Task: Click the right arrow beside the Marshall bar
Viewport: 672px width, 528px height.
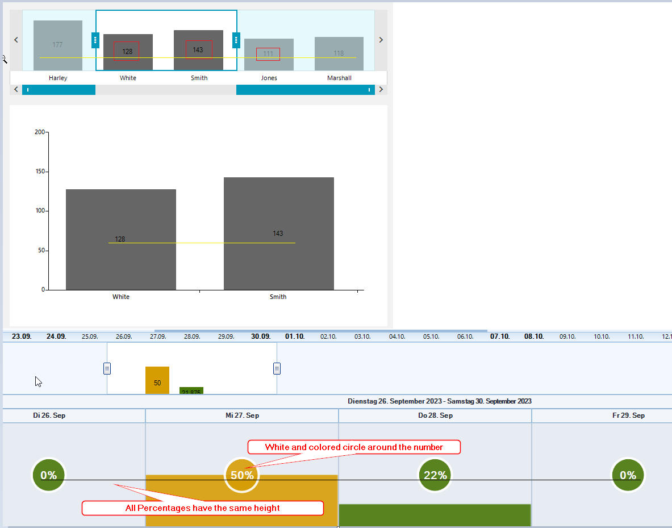Action: [381, 40]
